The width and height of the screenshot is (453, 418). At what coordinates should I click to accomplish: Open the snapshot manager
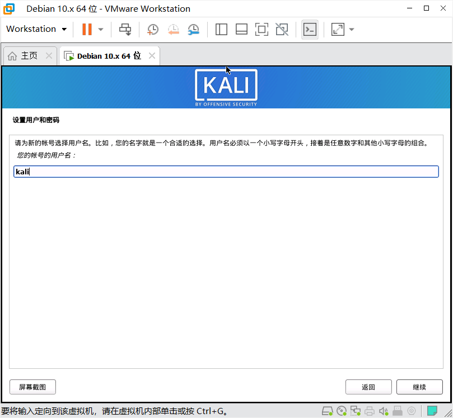pos(193,30)
